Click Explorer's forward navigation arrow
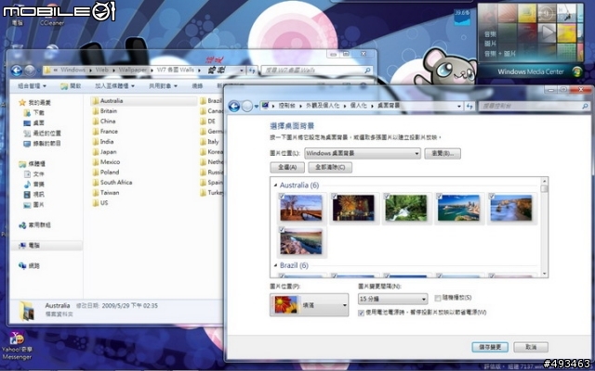The image size is (595, 371). click(x=30, y=70)
